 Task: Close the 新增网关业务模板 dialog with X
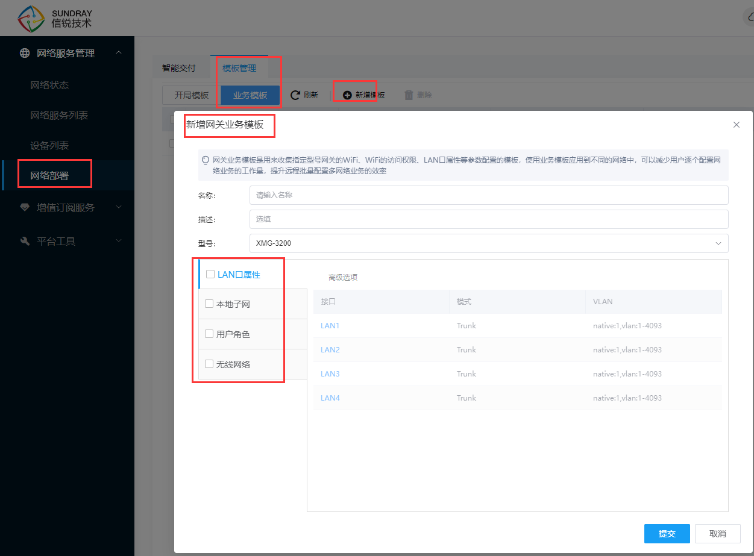736,125
